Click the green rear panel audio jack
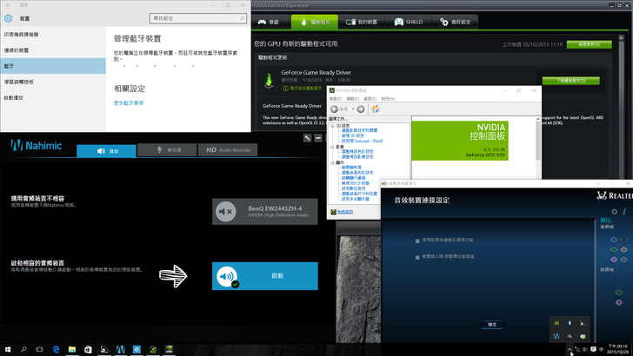Screen dimensions: 633x356 point(614,249)
